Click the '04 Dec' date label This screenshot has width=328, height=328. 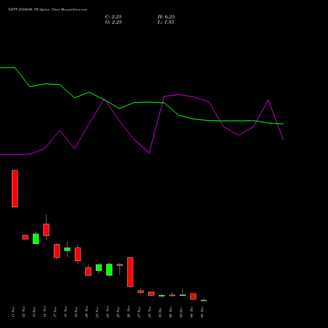point(192,312)
